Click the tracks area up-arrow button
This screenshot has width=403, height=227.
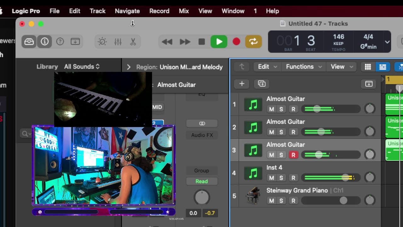tap(242, 67)
